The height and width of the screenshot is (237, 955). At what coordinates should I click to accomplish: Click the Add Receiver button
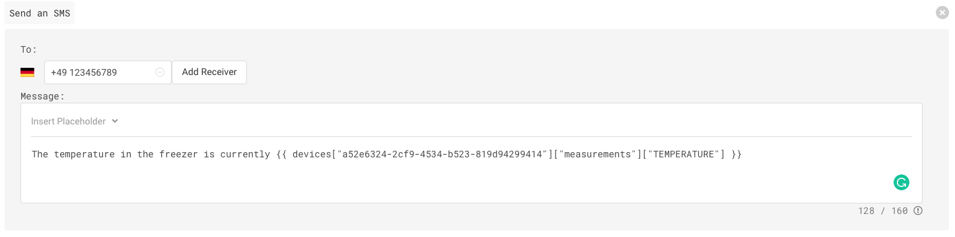(x=209, y=72)
